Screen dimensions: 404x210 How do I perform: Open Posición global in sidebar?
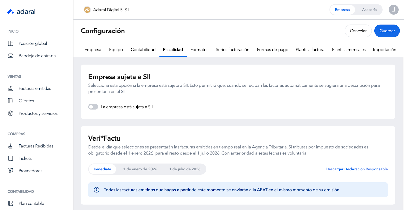coord(33,43)
